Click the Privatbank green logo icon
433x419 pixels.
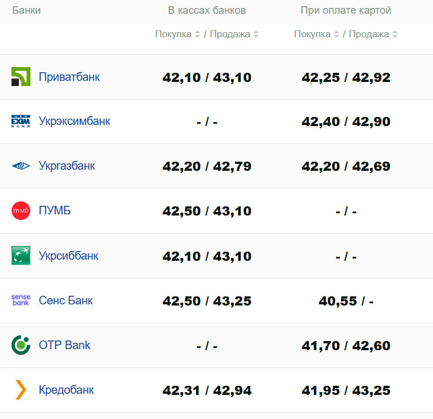[21, 77]
